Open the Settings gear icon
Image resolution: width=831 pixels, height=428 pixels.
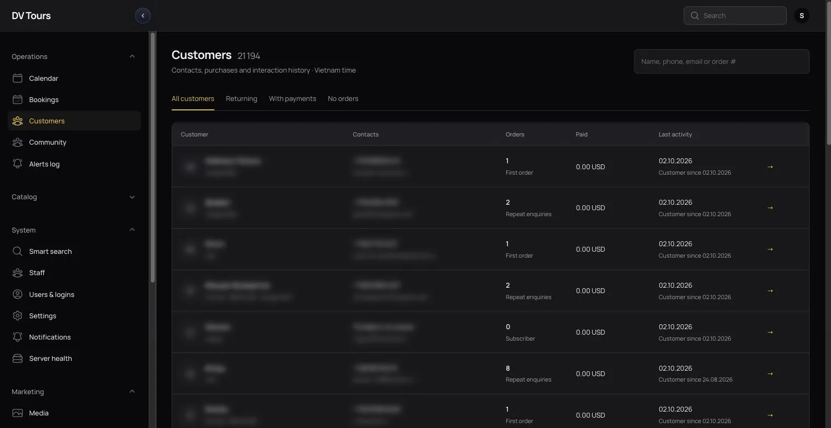[17, 316]
